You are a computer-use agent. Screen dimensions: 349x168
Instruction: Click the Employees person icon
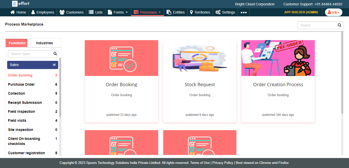point(33,12)
